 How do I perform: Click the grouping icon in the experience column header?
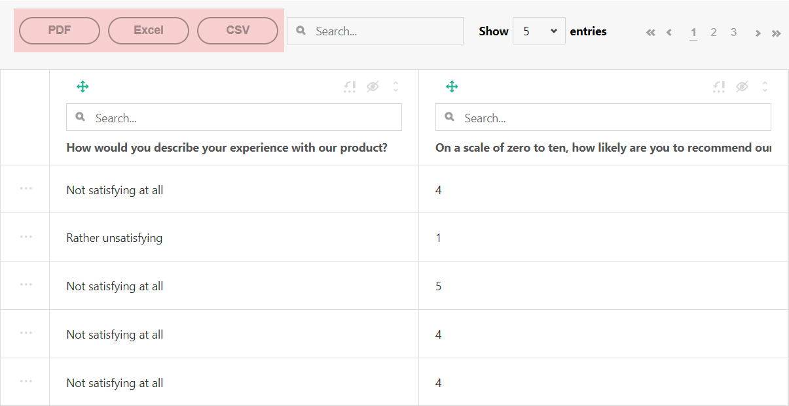[350, 86]
